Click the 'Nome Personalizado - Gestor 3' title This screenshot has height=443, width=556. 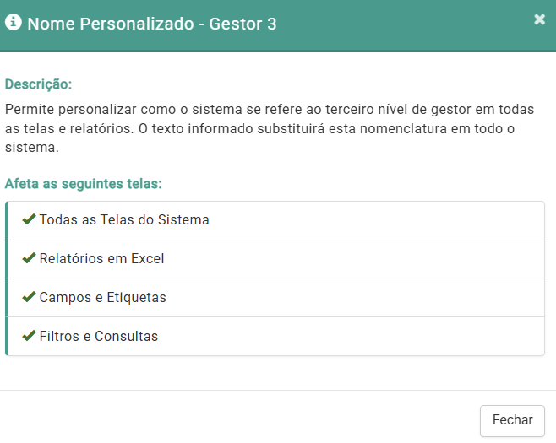[152, 24]
